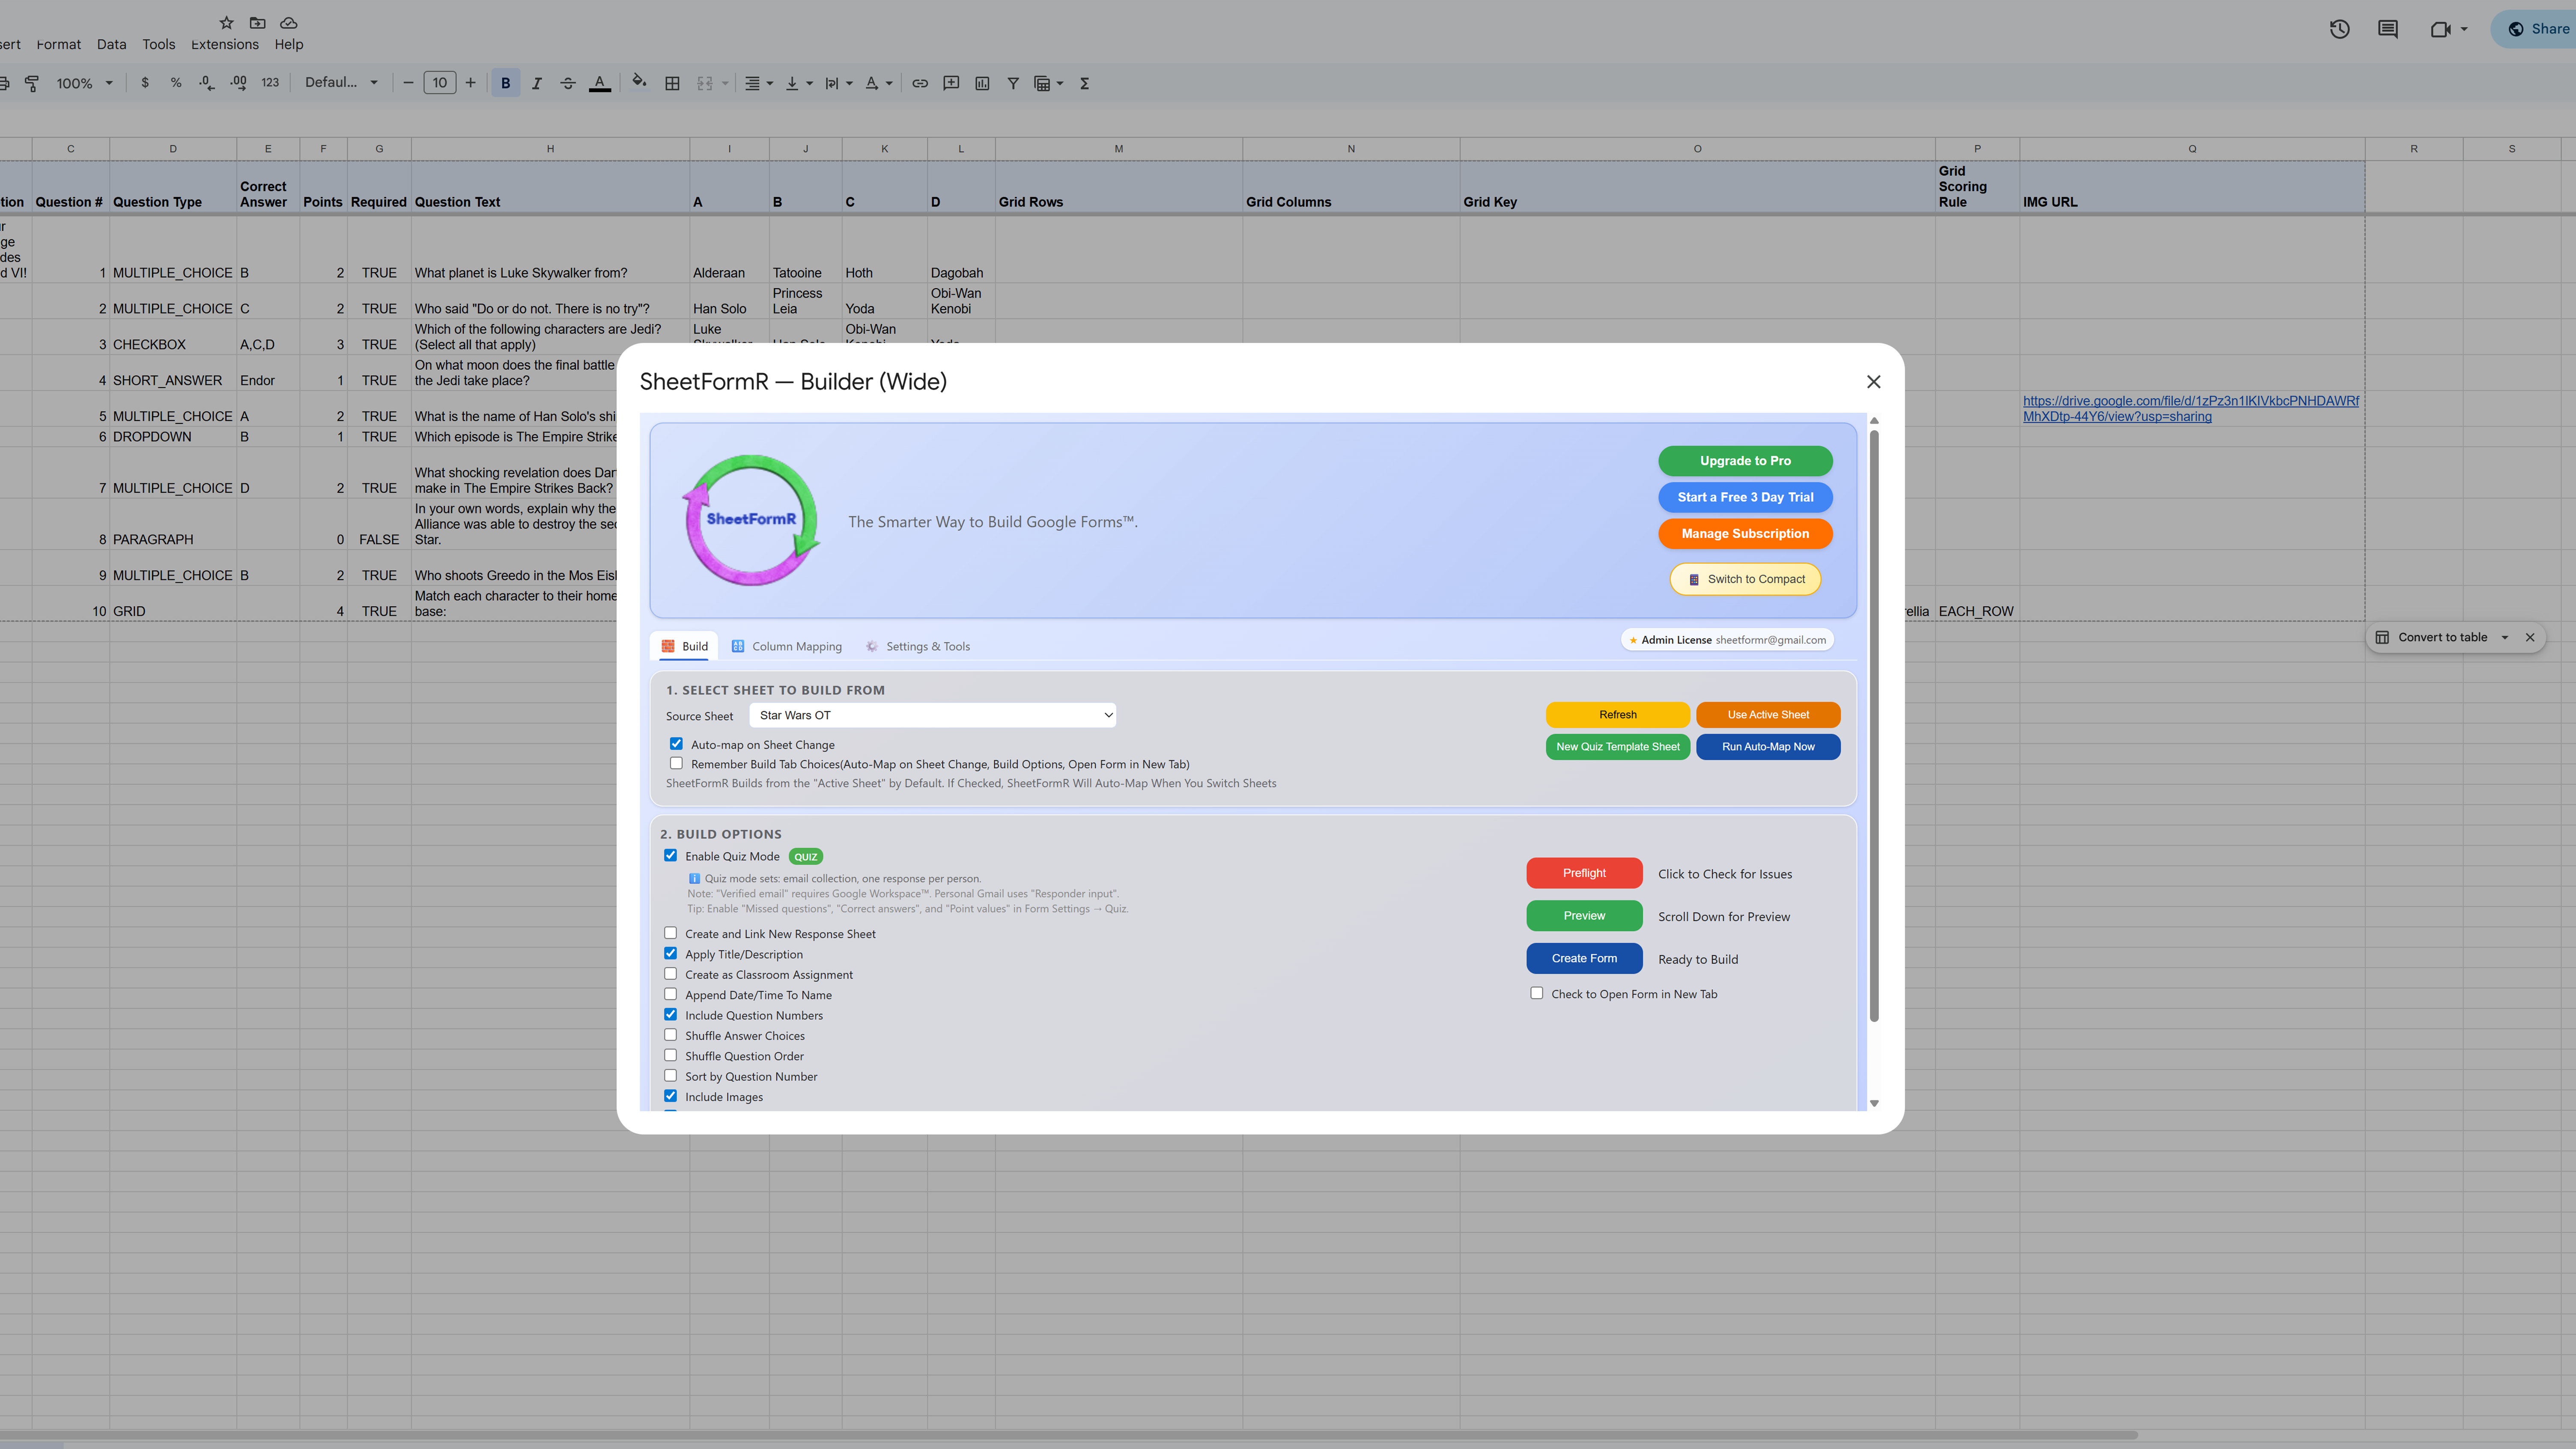Check Create and Link New Response Sheet
The width and height of the screenshot is (2576, 1449).
tap(671, 933)
